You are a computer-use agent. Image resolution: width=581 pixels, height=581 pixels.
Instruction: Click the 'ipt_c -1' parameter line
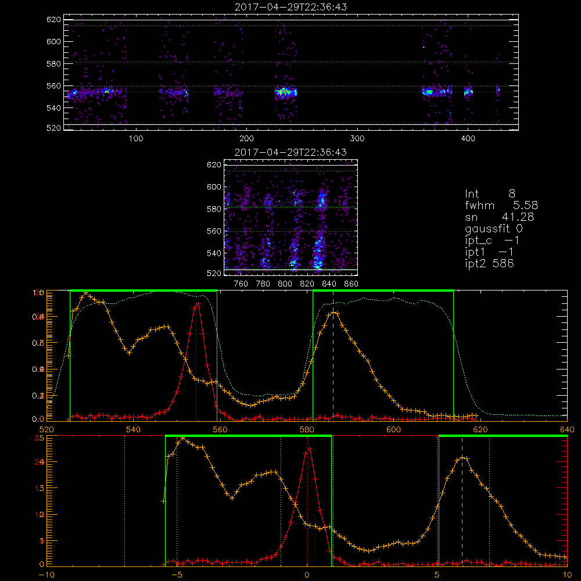(492, 241)
